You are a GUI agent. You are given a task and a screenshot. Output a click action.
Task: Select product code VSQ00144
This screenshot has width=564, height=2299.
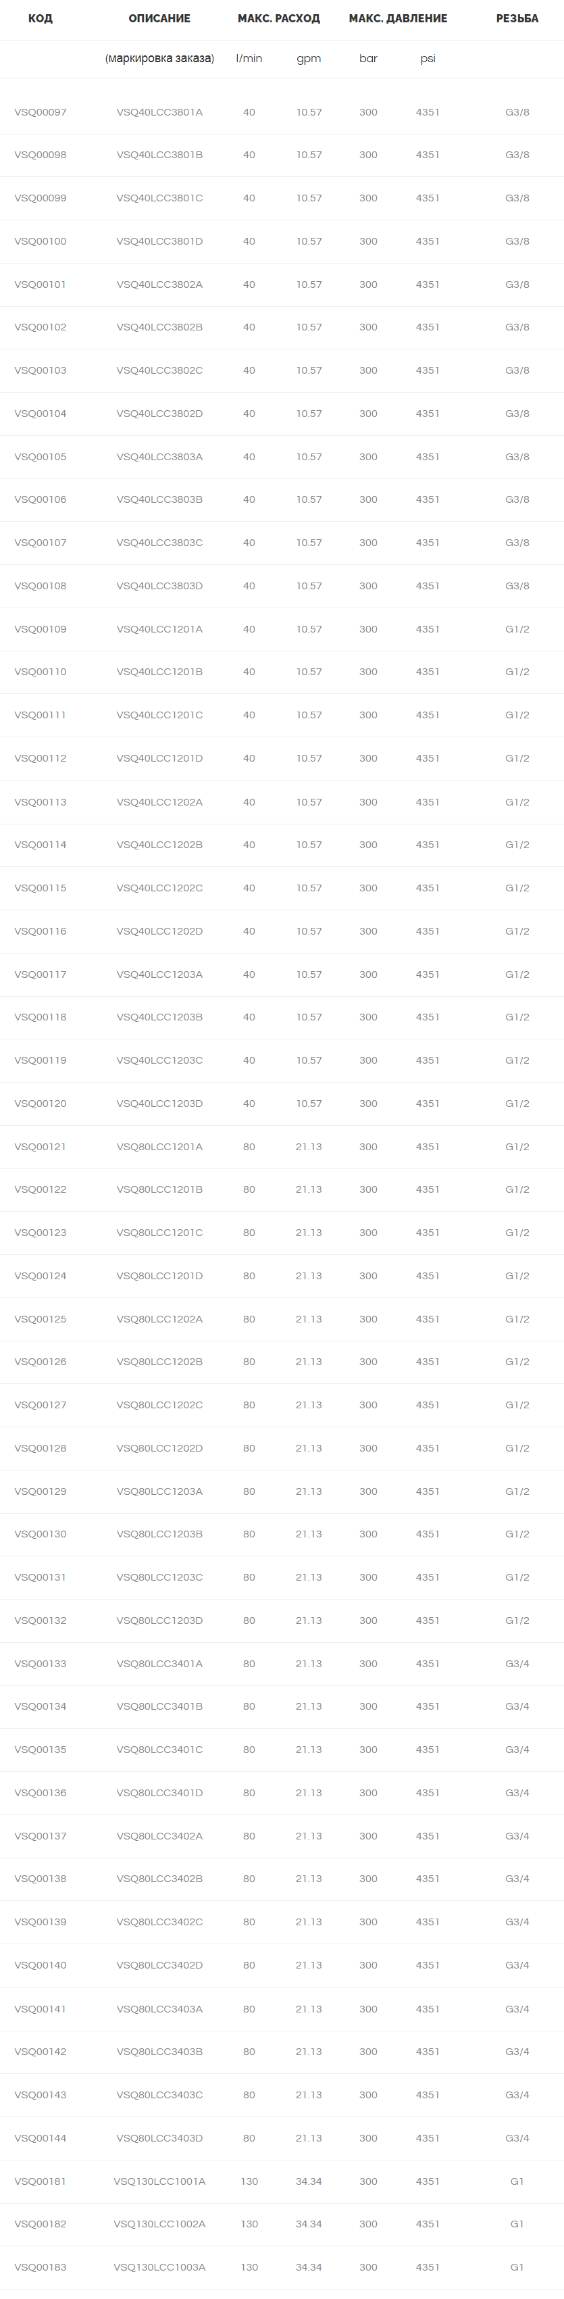coord(40,2138)
